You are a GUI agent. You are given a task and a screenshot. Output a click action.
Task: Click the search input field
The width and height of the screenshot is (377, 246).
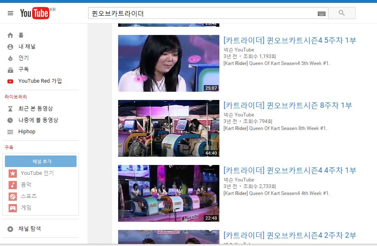click(202, 14)
